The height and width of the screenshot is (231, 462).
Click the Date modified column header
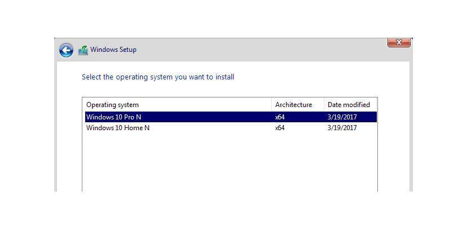348,105
